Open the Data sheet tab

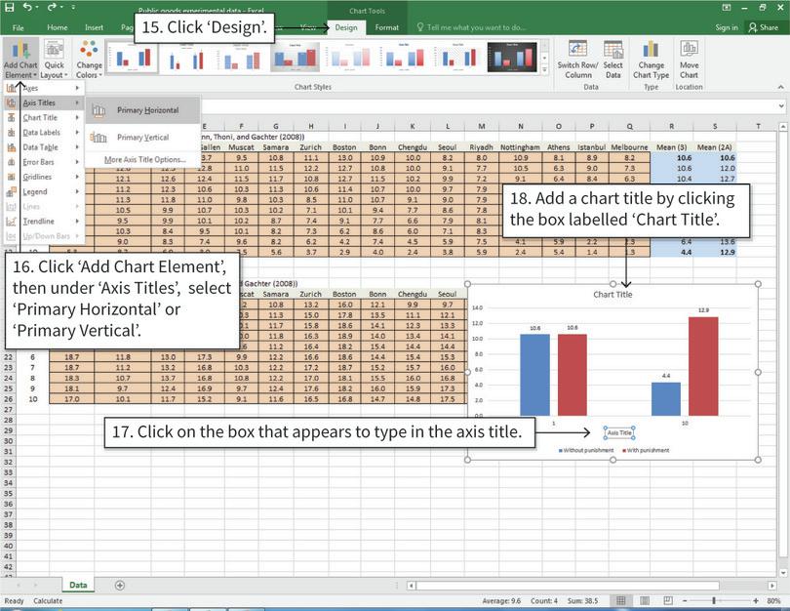(77, 585)
